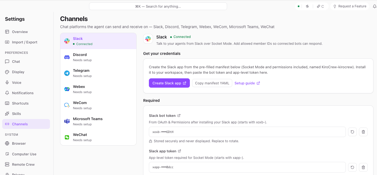Click the Request a Feature button
This screenshot has height=175, width=377.
click(x=350, y=6)
